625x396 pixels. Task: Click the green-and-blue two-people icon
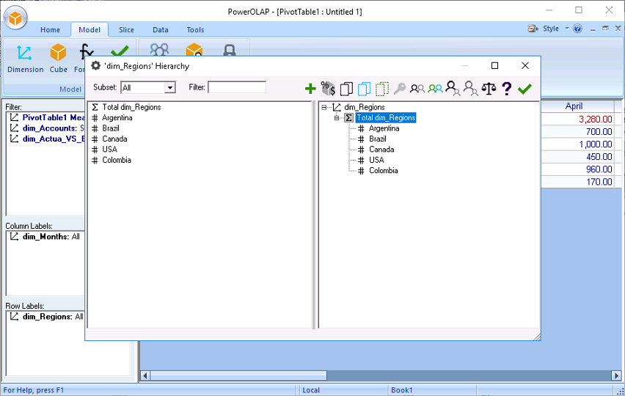pyautogui.click(x=435, y=89)
